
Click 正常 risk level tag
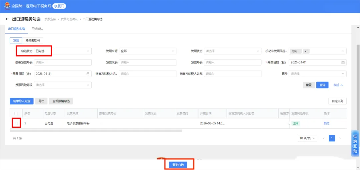click(x=296, y=123)
